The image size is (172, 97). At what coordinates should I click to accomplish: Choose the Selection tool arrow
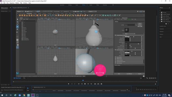[x=28, y=88]
